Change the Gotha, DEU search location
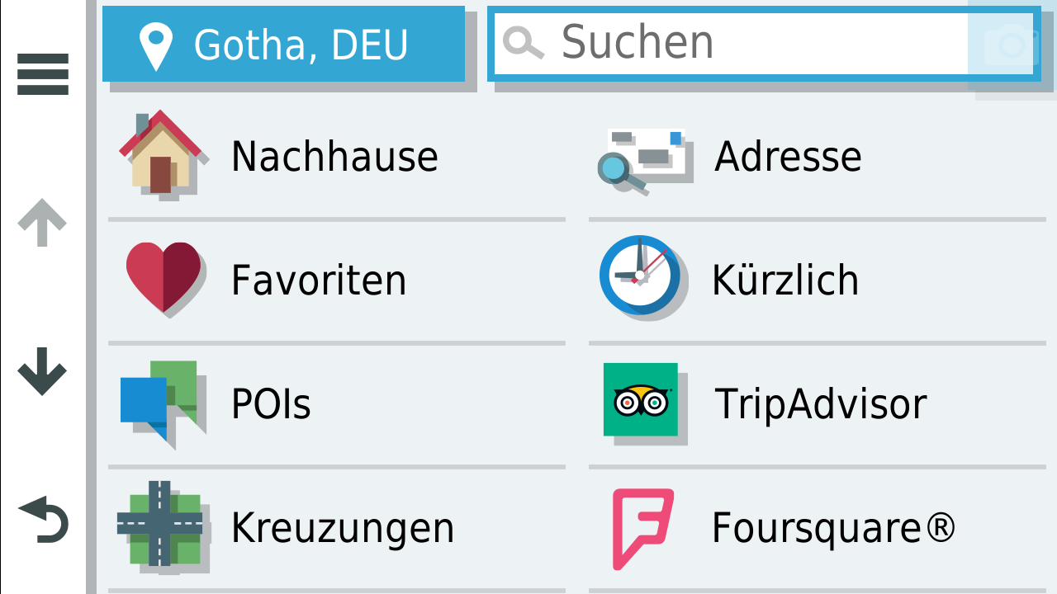 283,45
